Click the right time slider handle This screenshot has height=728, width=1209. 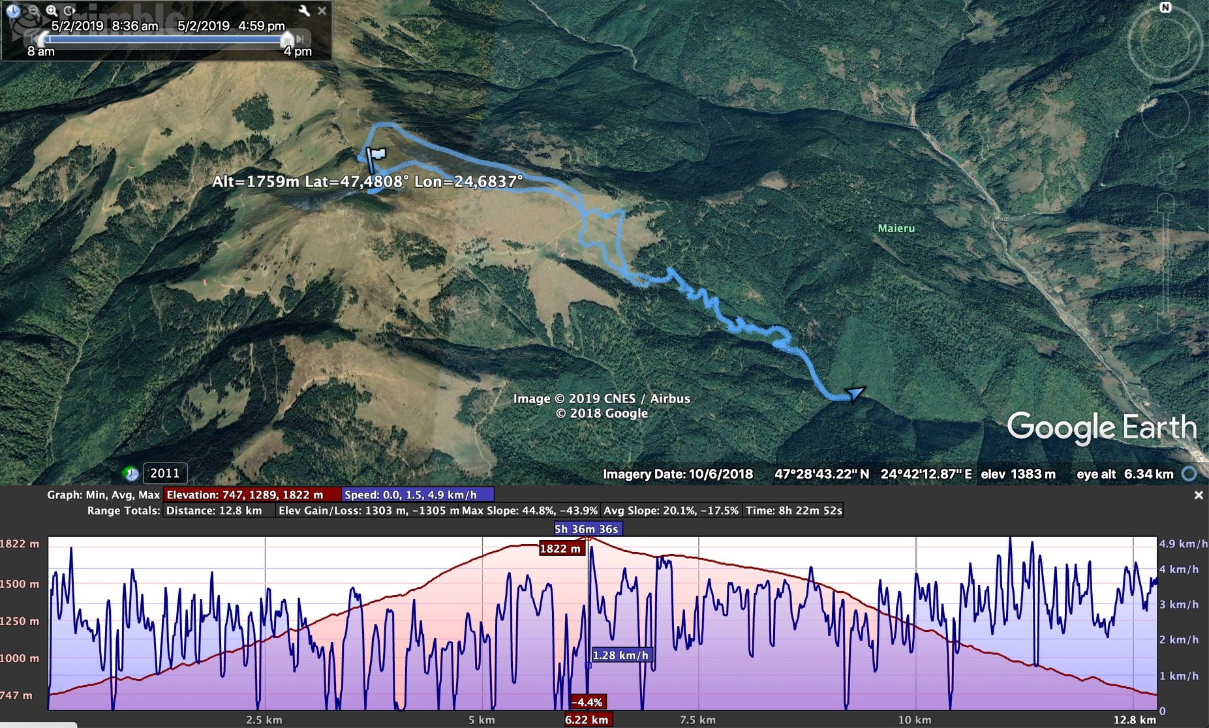point(286,39)
